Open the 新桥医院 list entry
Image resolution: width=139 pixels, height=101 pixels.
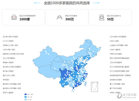tap(6, 80)
